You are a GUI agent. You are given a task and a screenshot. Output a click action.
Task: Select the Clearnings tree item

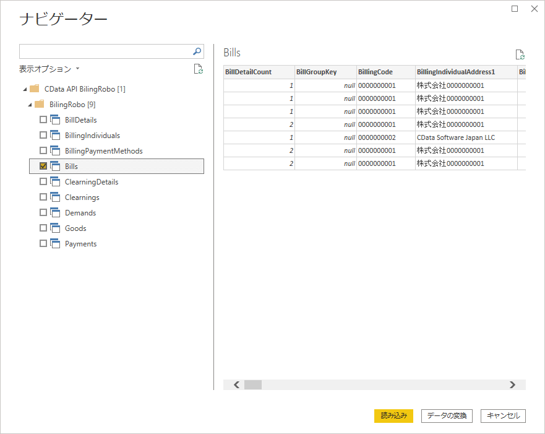82,197
